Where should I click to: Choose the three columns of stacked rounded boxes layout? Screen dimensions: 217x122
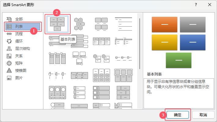101,75
